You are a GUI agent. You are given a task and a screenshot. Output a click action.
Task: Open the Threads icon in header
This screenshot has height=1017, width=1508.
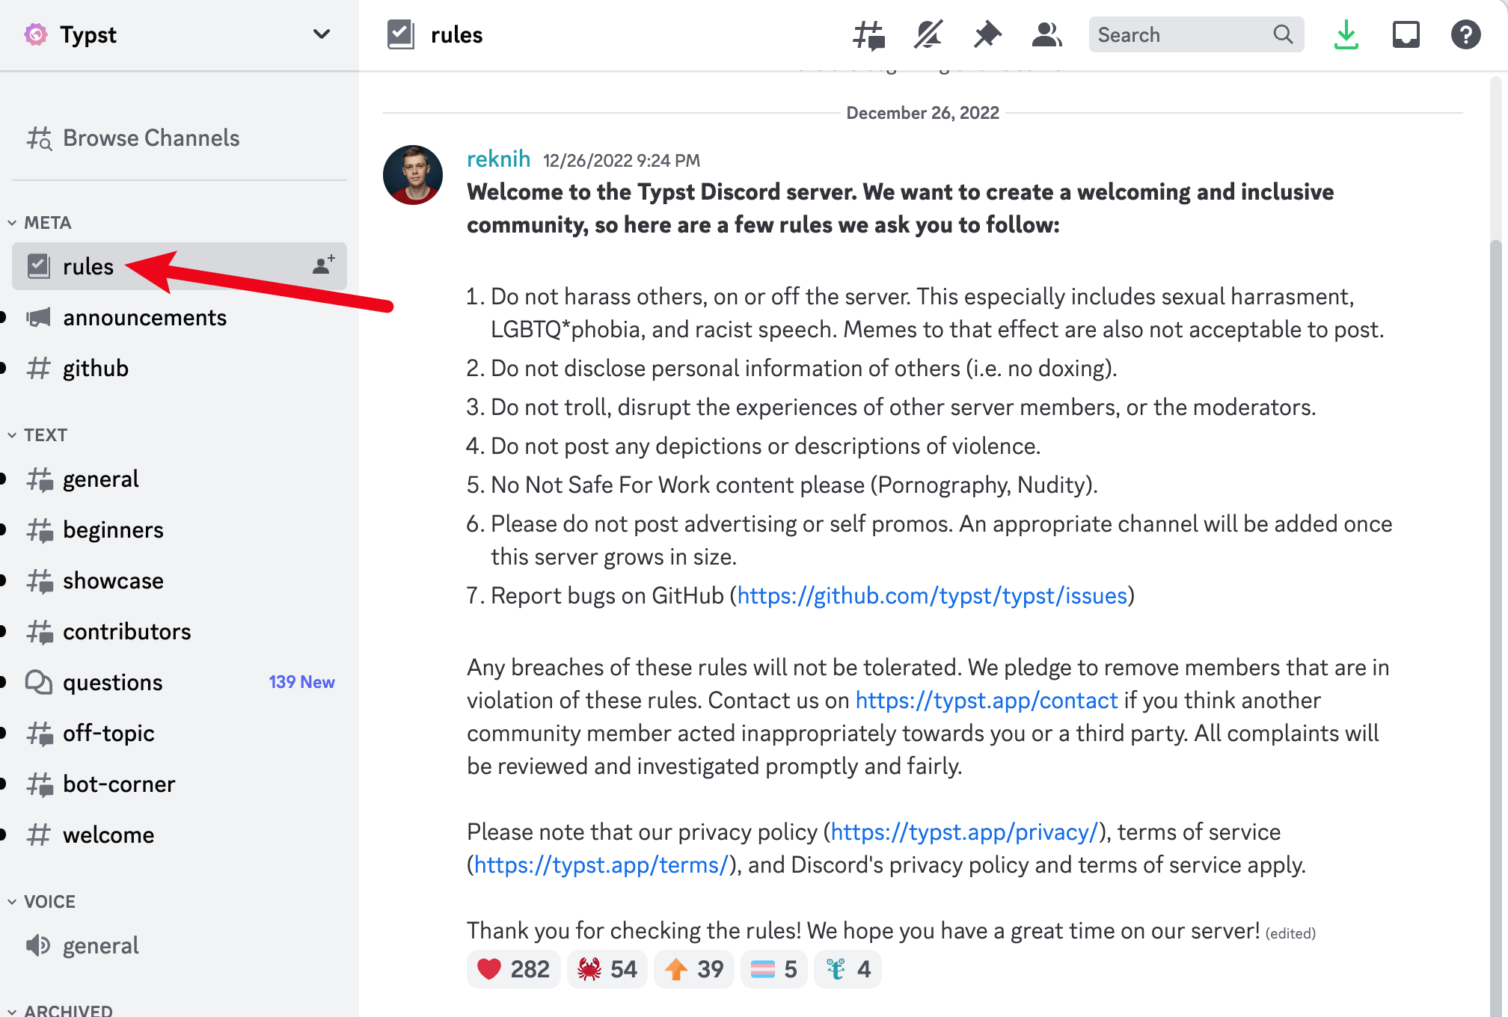pos(868,34)
